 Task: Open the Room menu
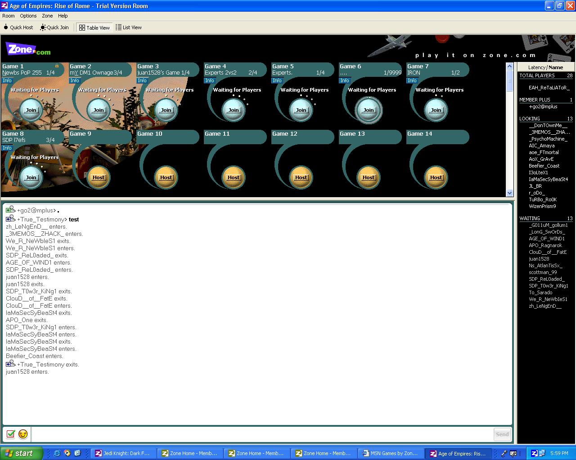(9, 16)
